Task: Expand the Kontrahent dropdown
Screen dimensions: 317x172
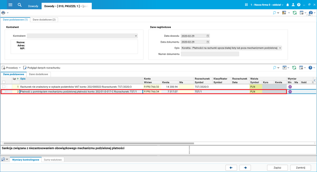Action: click(x=136, y=36)
